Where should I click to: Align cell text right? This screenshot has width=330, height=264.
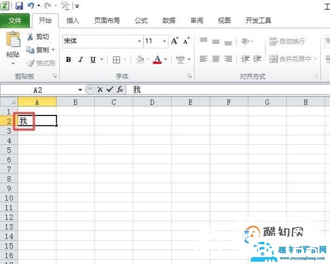228,59
